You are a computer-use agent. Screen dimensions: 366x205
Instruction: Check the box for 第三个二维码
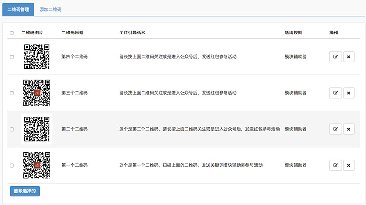point(12,93)
